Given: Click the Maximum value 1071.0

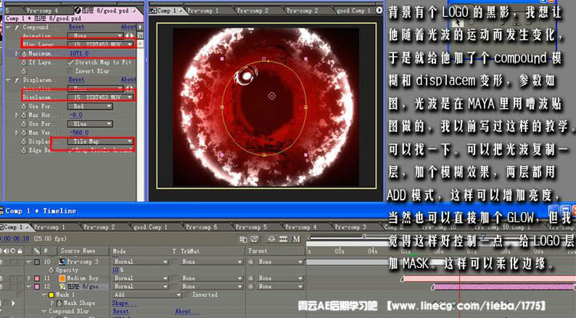Looking at the screenshot, I should point(79,54).
